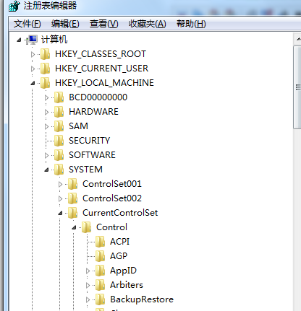Click the ACPI key folder icon
301x311 pixels.
pos(100,242)
